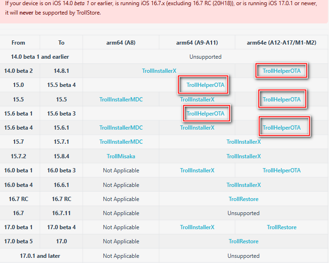The width and height of the screenshot is (329, 263).
Task: Click TrollInstallerX in the 15.7 to 15.7.1 row
Action: [243, 142]
